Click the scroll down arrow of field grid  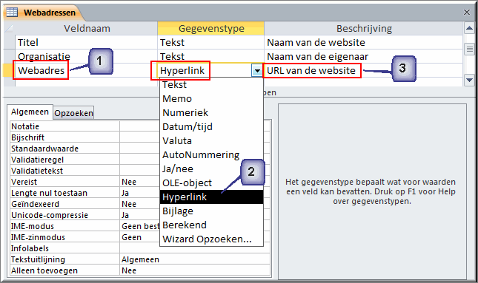tap(469, 81)
